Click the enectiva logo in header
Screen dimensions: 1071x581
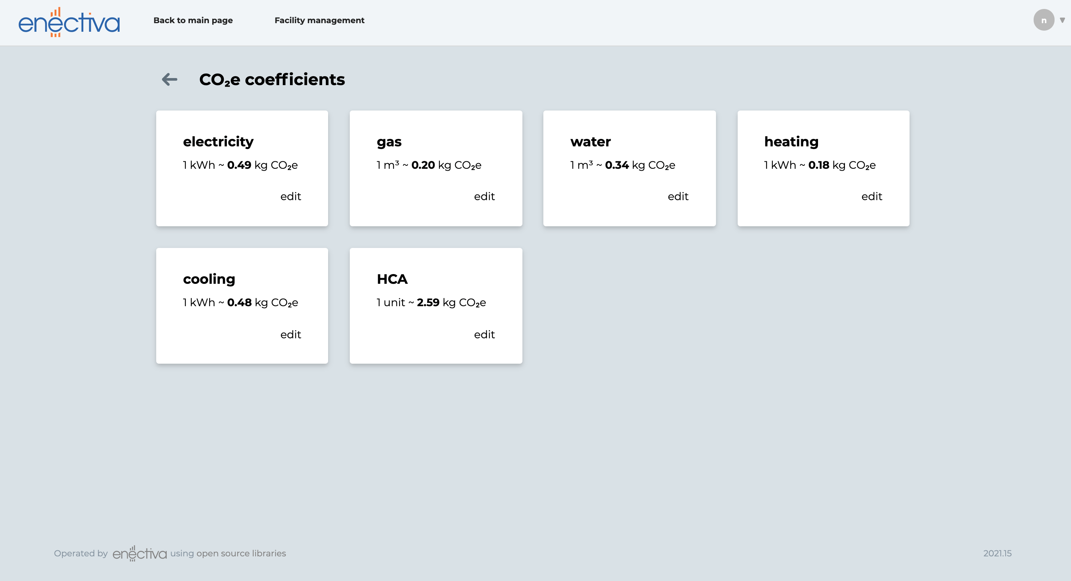pos(69,22)
